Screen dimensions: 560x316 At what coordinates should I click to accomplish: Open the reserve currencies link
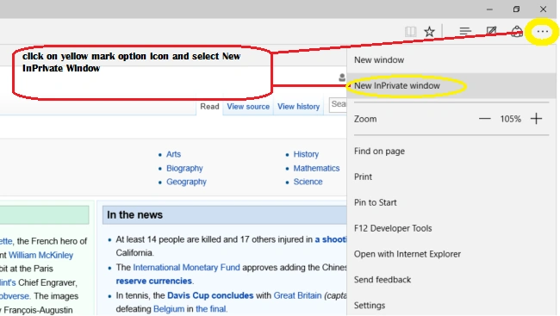click(x=153, y=281)
